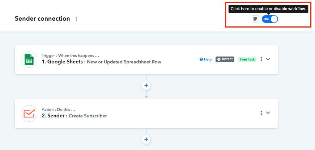The image size is (315, 150).
Task: Click the Sender connection workflow title
Action: [42, 18]
